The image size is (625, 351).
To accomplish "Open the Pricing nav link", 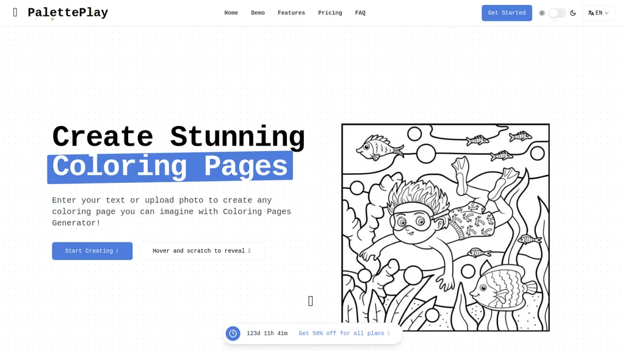I will click(330, 13).
